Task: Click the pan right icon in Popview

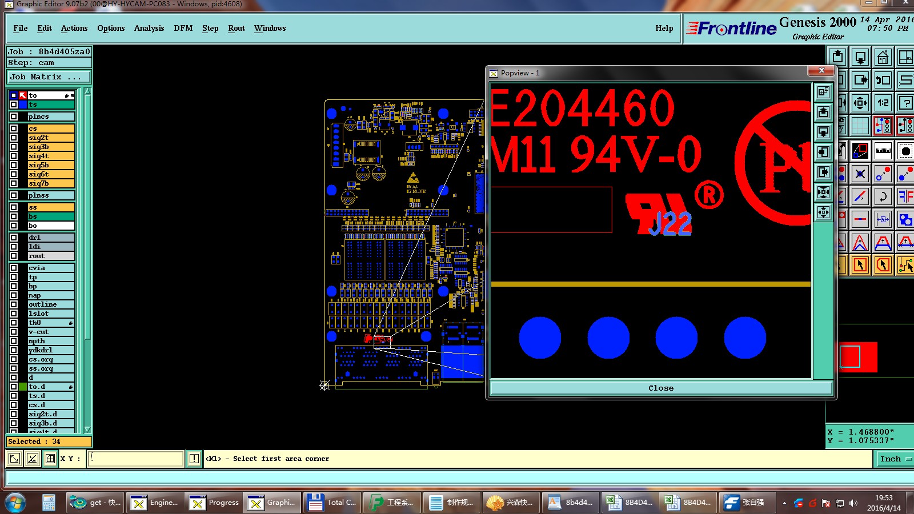Action: tap(823, 172)
